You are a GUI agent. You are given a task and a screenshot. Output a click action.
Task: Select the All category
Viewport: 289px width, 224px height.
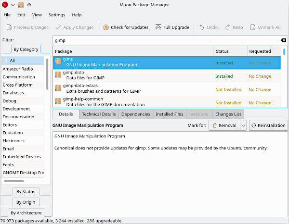(x=23, y=61)
